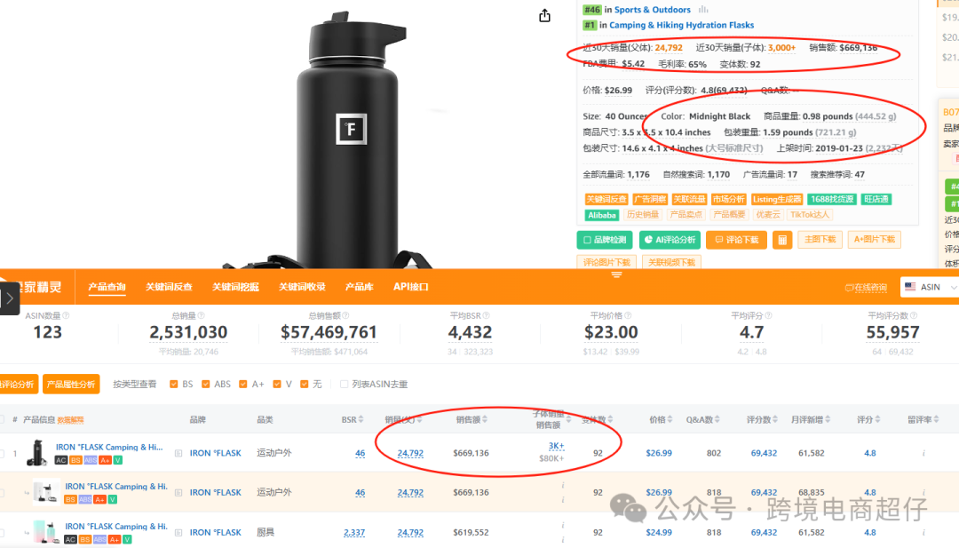Click the 3K+ child sales value
The height and width of the screenshot is (548, 959).
pos(556,447)
